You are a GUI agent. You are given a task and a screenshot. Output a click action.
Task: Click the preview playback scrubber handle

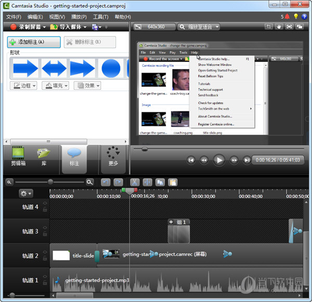click(145, 149)
